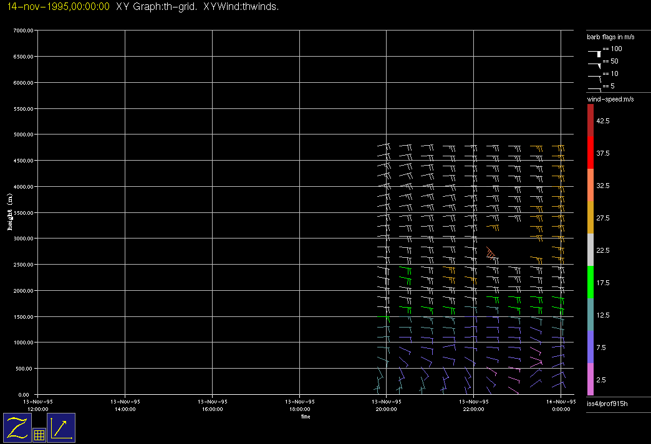Click the Zebra 'Z' logo icon

click(17, 428)
